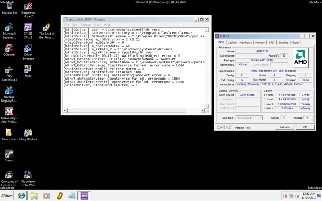Image resolution: width=322 pixels, height=201 pixels.
Task: Open the Recycle Bin desktop icon
Action: pos(9,8)
